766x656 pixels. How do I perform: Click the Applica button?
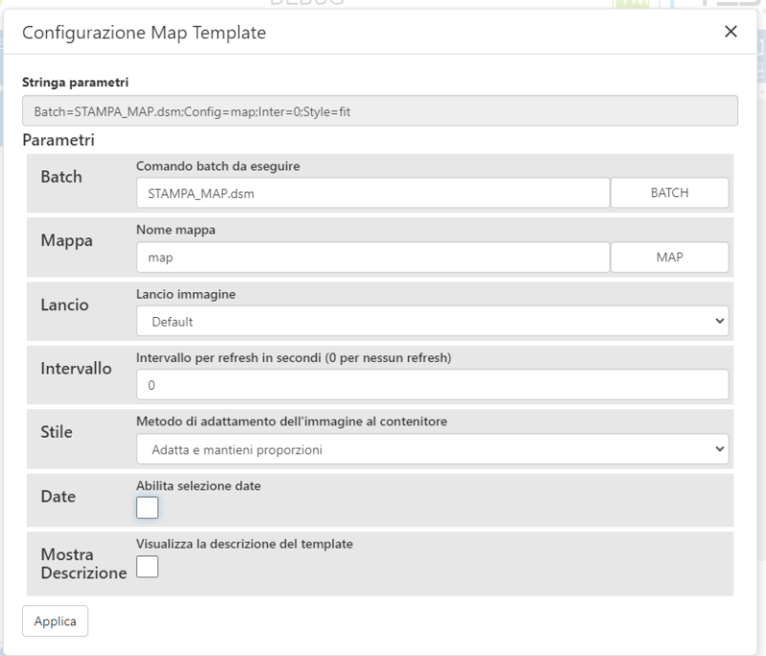56,621
